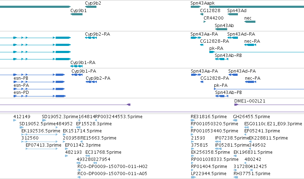Viewport: 304px width, 179px height.
Task: Click the CR44200 gene marker
Action: 205,22
